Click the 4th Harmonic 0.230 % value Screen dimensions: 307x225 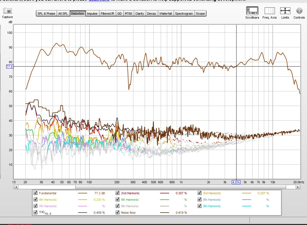point(99,200)
